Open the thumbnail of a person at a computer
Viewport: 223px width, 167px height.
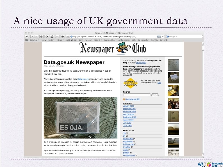tap(173, 91)
